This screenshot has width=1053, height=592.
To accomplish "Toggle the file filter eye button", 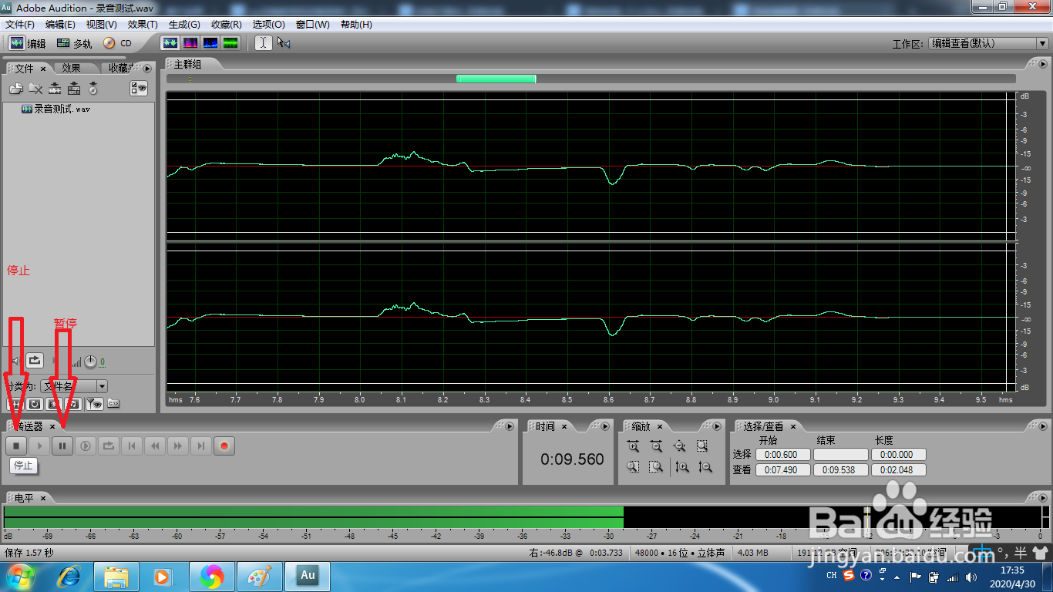I will coord(94,403).
